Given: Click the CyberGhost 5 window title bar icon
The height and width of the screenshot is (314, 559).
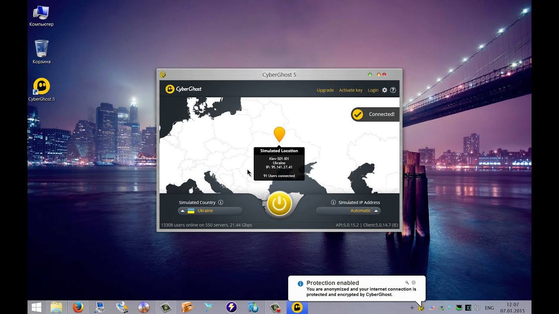Looking at the screenshot, I should (163, 75).
